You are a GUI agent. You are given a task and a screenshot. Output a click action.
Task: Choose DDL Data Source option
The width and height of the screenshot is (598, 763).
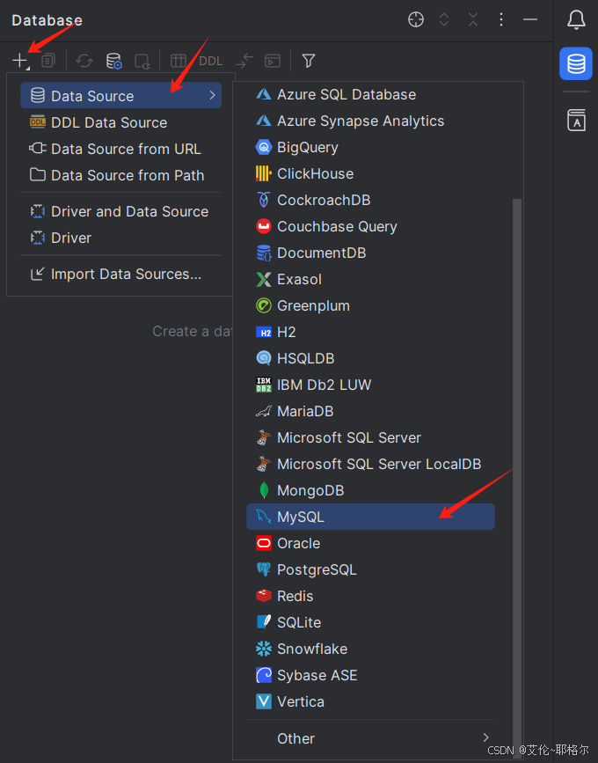tap(109, 122)
